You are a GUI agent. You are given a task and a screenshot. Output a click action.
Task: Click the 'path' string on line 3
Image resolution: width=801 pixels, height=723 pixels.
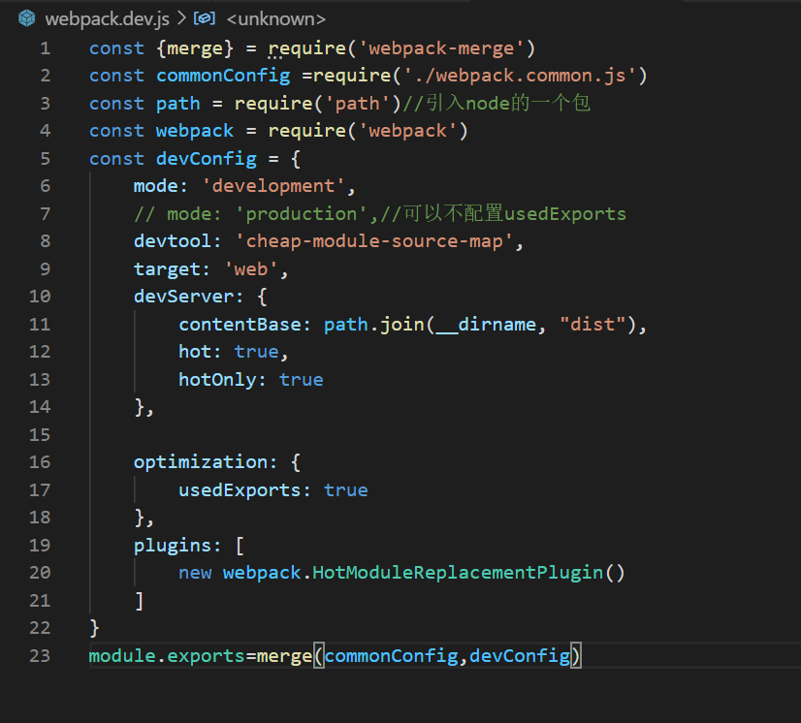[358, 104]
